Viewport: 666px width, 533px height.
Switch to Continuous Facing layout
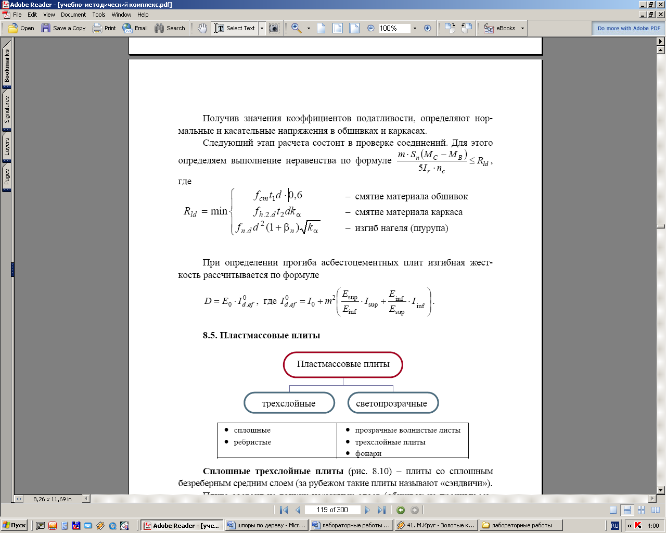coord(641,510)
